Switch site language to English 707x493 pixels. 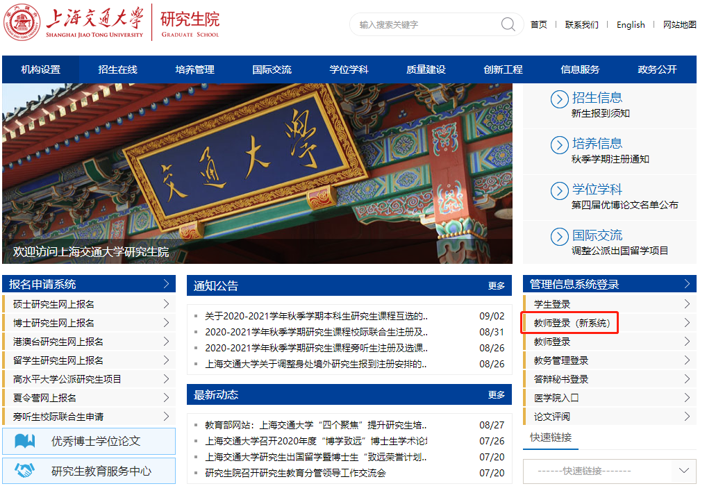(x=631, y=24)
